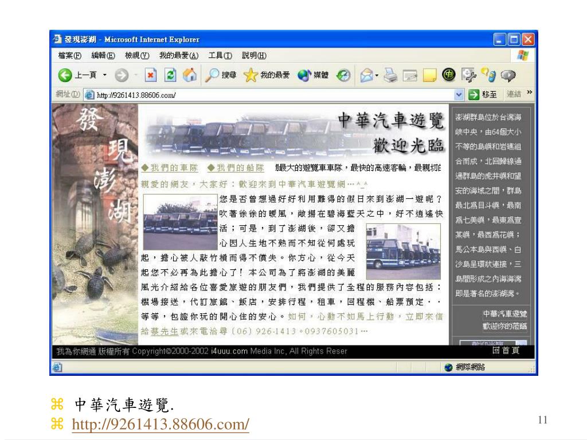Open 我的最愛 favorites star button
This screenshot has width=587, height=440.
pos(267,75)
